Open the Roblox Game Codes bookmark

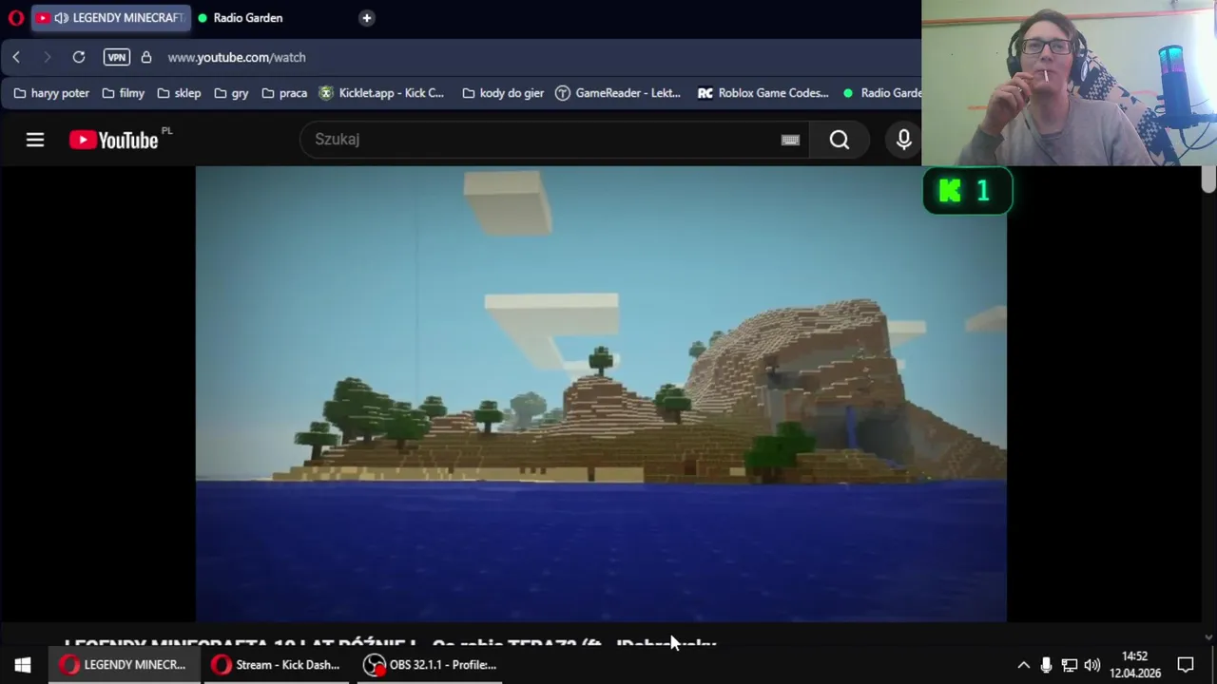tap(763, 93)
